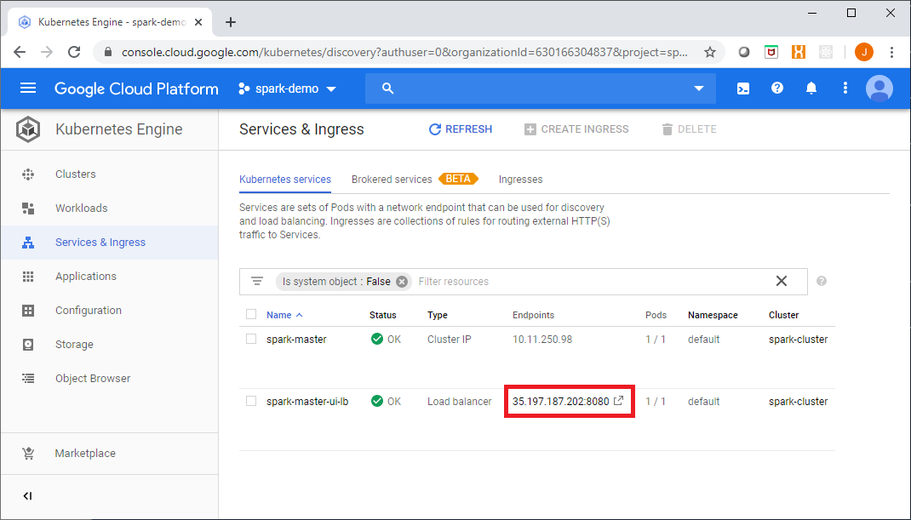
Task: Check the spark-master-ui-lb row checkbox
Action: (x=251, y=401)
